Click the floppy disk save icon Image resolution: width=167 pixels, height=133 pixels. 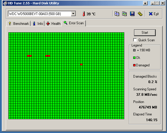(x=132, y=14)
